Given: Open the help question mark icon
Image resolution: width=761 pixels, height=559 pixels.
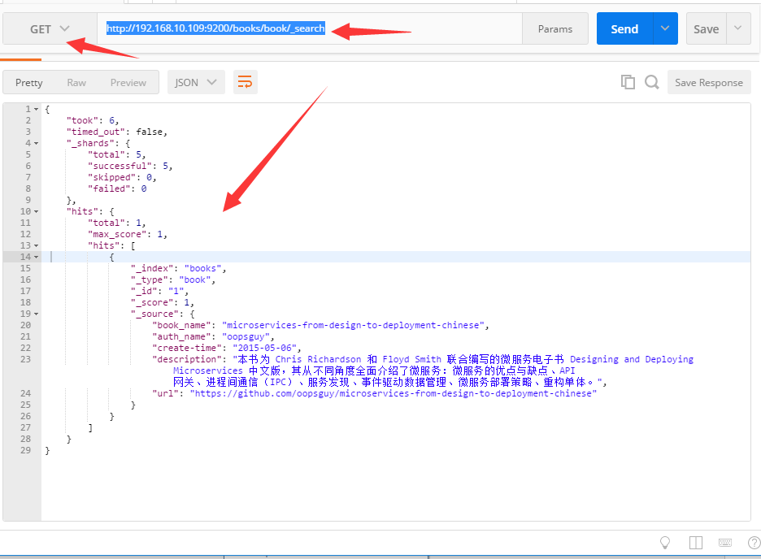Looking at the screenshot, I should click(753, 543).
